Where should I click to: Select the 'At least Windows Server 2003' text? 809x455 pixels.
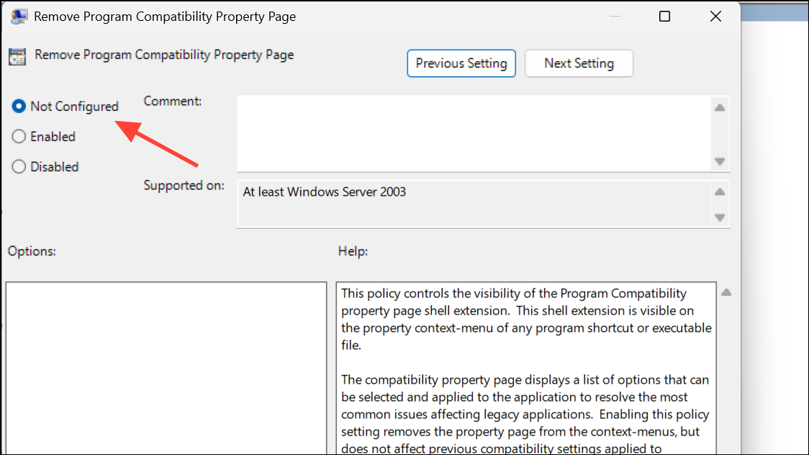(323, 192)
